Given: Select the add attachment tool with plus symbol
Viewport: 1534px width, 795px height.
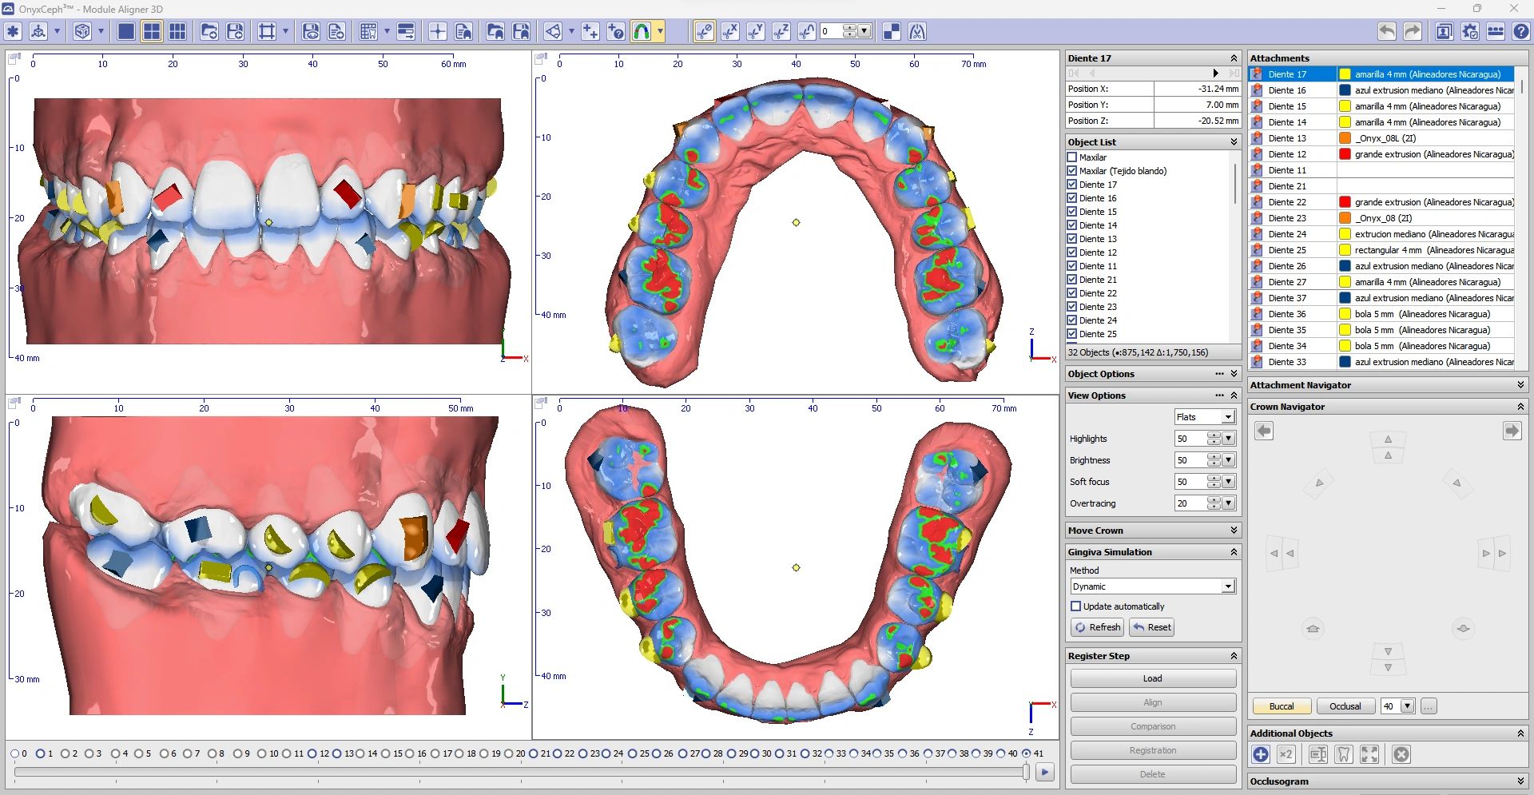Looking at the screenshot, I should click(591, 31).
